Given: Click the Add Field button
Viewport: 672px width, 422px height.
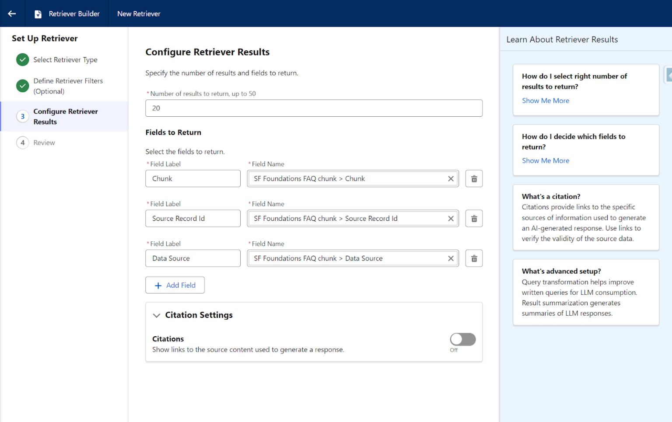Looking at the screenshot, I should [175, 285].
